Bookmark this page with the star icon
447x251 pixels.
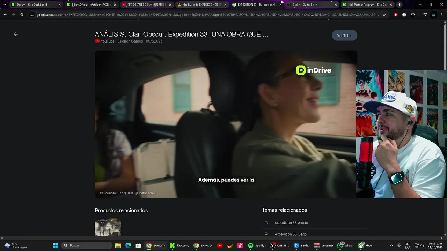(384, 15)
